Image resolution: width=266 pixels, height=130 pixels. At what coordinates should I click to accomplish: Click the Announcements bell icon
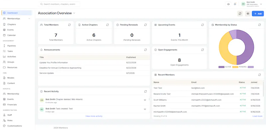pos(41,50)
